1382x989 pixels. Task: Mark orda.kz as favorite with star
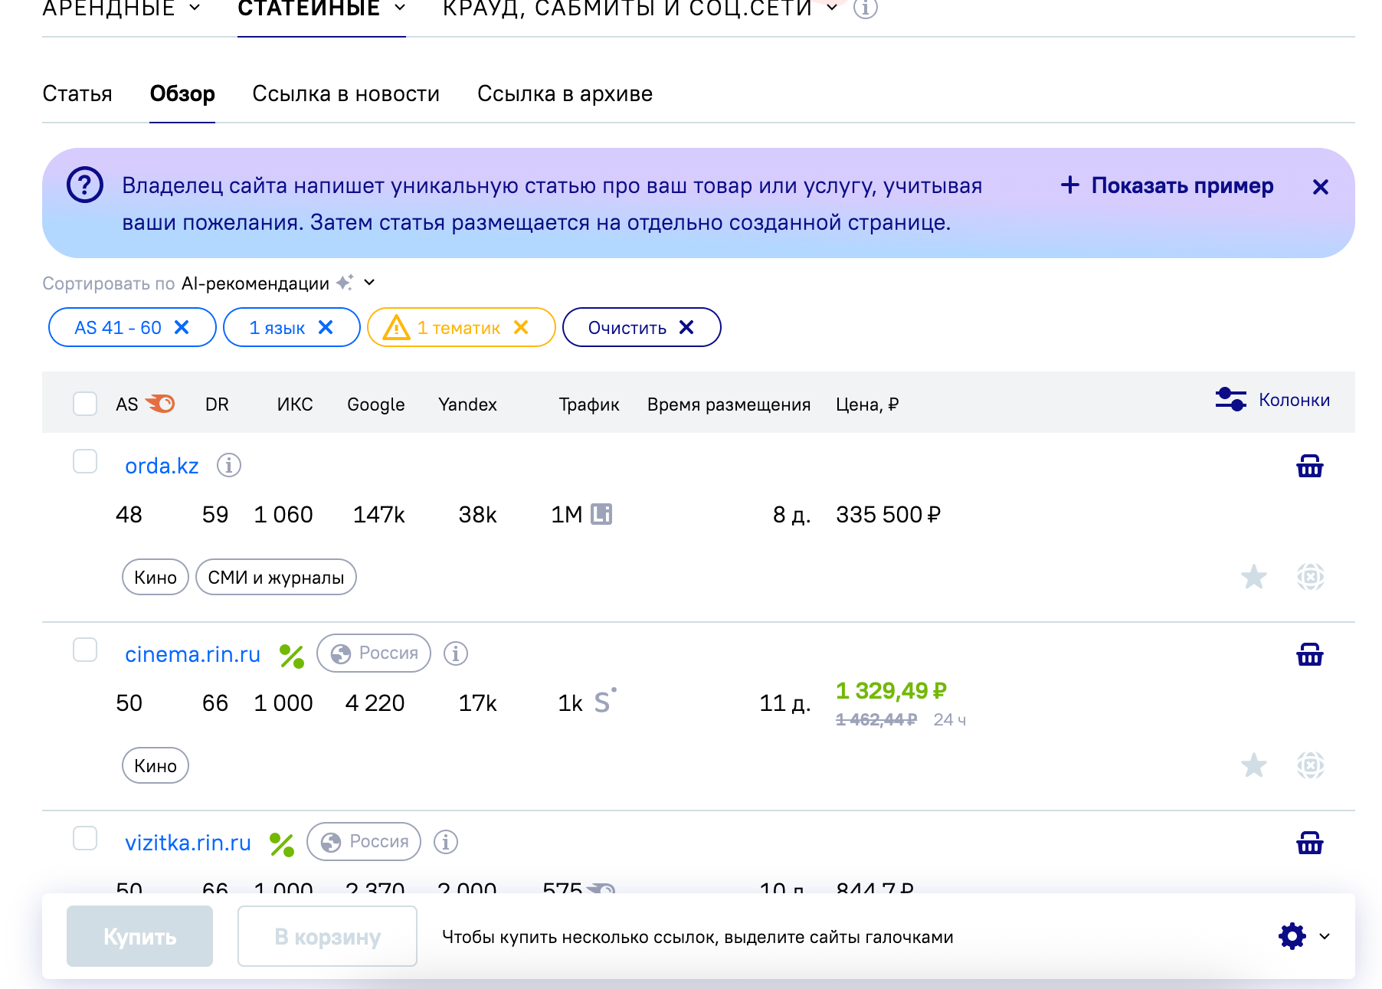(x=1253, y=577)
